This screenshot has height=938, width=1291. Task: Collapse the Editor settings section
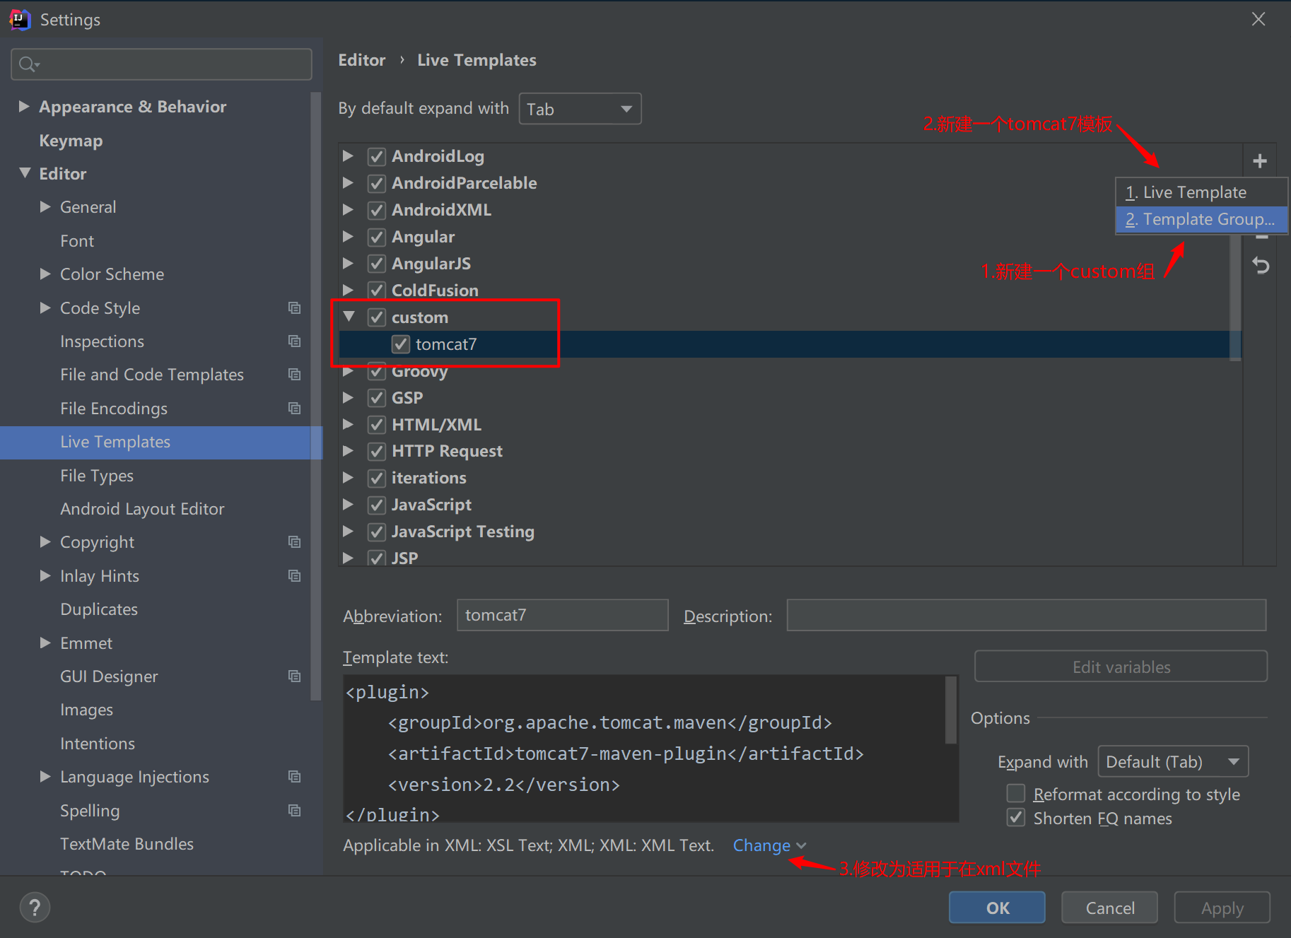[25, 173]
